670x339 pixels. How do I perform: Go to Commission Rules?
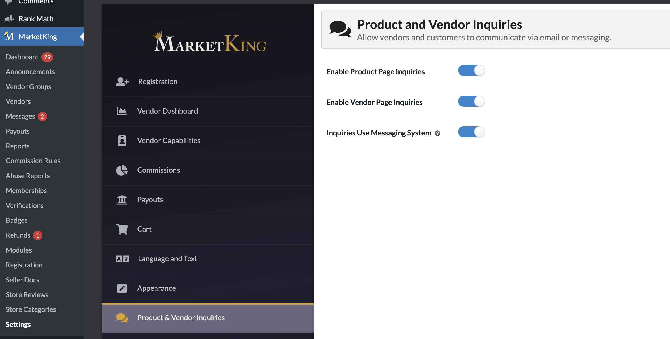pyautogui.click(x=33, y=161)
